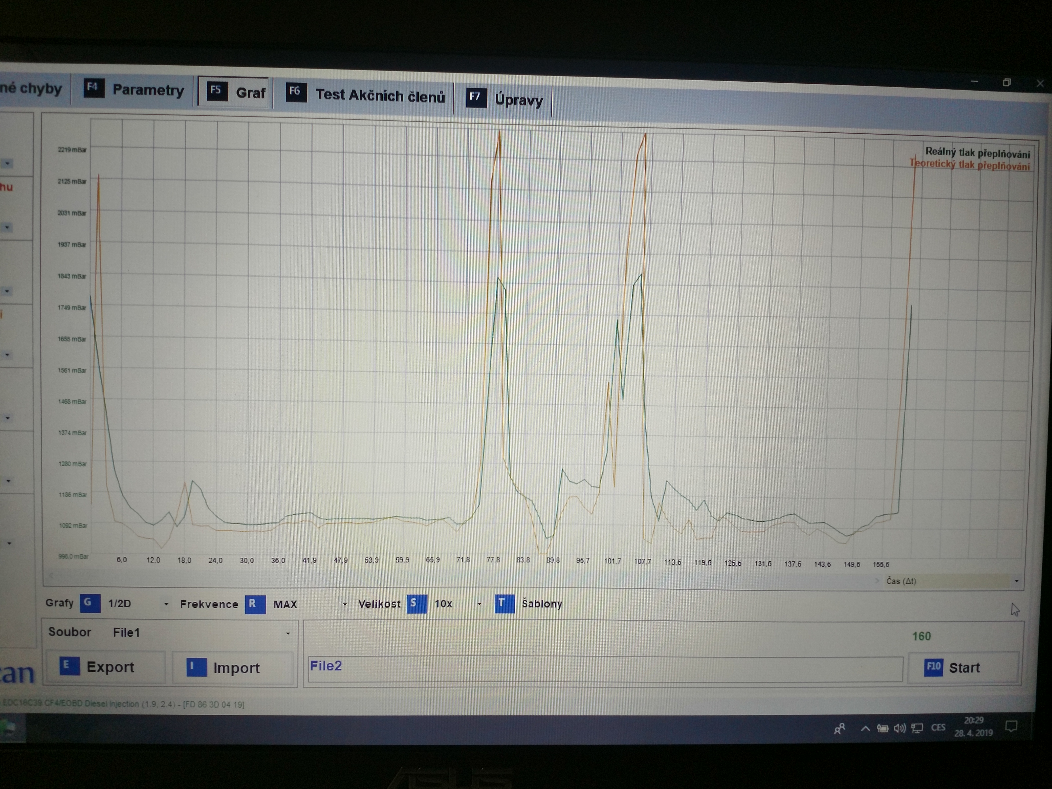Image resolution: width=1052 pixels, height=789 pixels.
Task: Click the battery icon in the system tray
Action: [882, 729]
